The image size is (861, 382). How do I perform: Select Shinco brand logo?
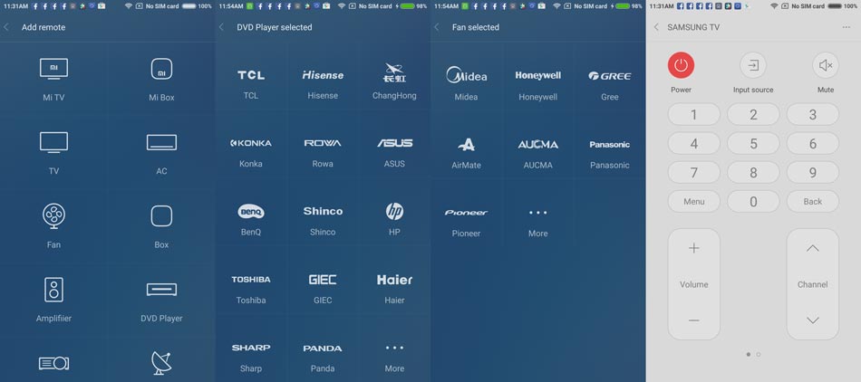click(x=323, y=211)
